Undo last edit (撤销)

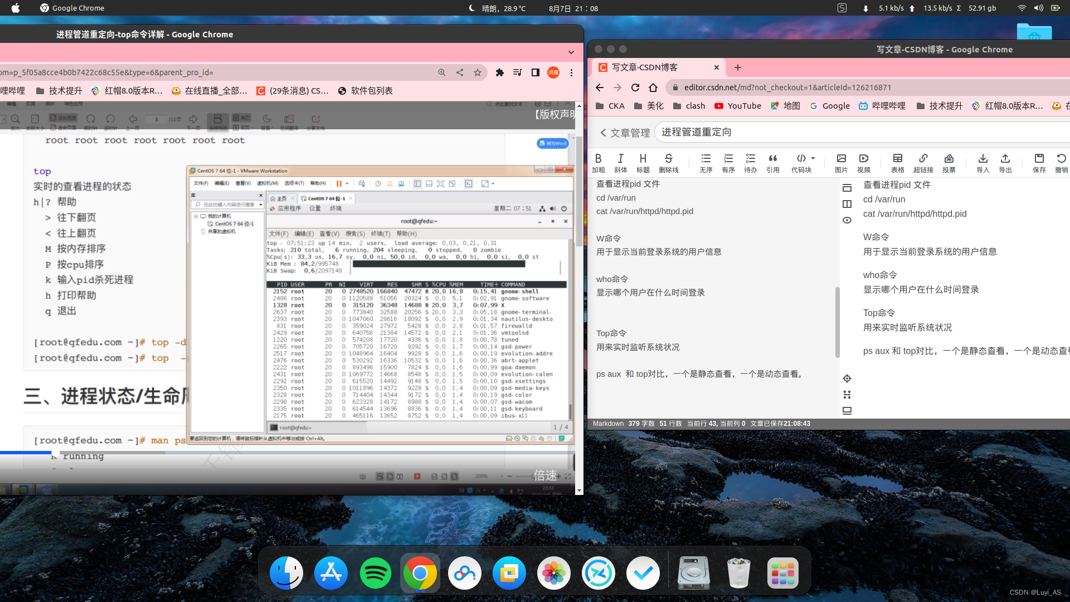pyautogui.click(x=1062, y=163)
